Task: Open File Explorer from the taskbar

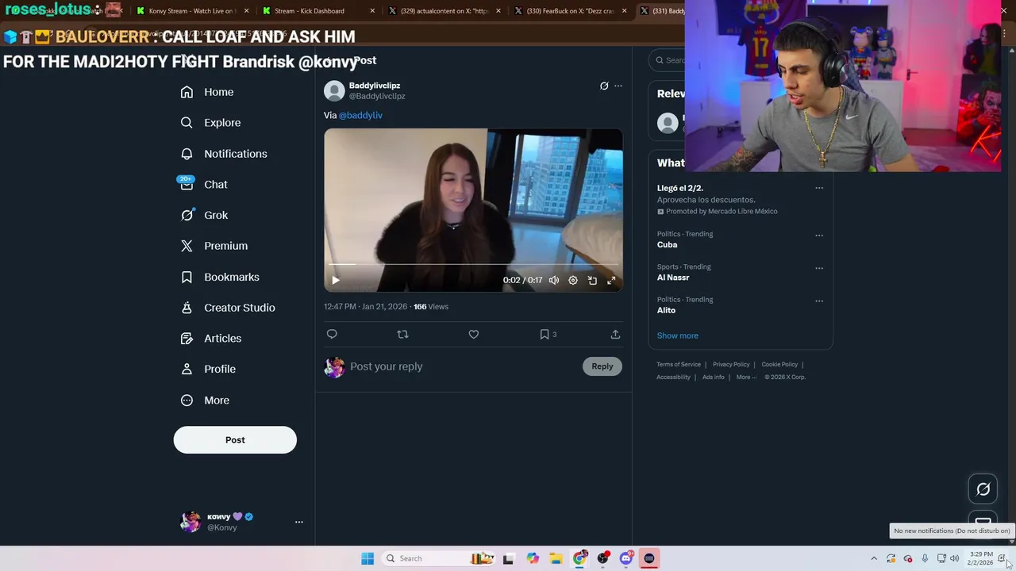Action: pos(556,558)
